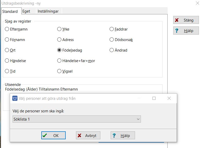The image size is (202, 148).
Task: Click the app icon in dialog title bar
Action: pos(15,98)
